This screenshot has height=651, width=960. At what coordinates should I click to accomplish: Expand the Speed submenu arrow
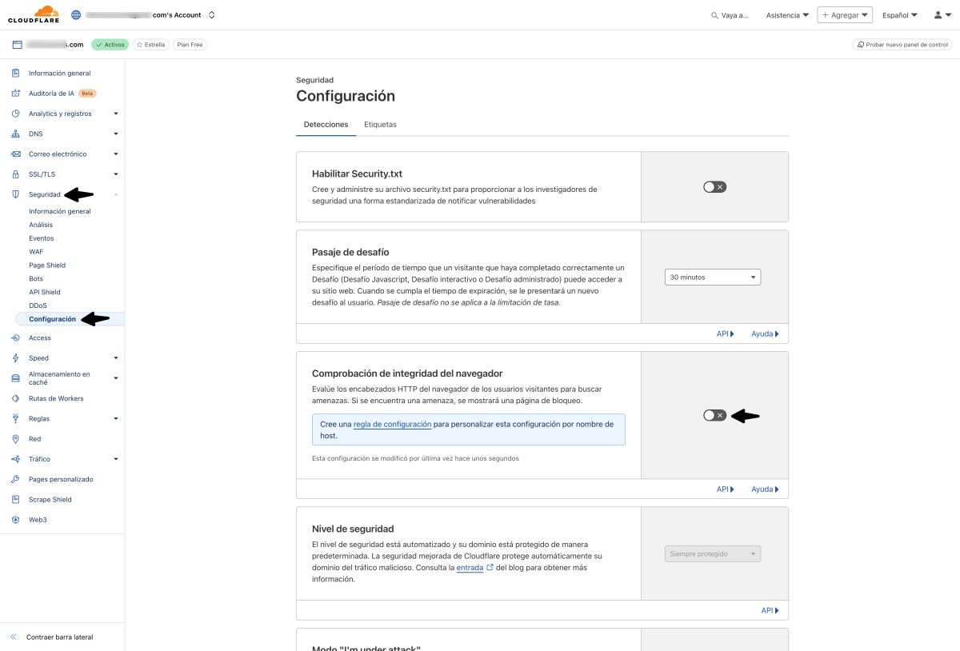pos(116,357)
